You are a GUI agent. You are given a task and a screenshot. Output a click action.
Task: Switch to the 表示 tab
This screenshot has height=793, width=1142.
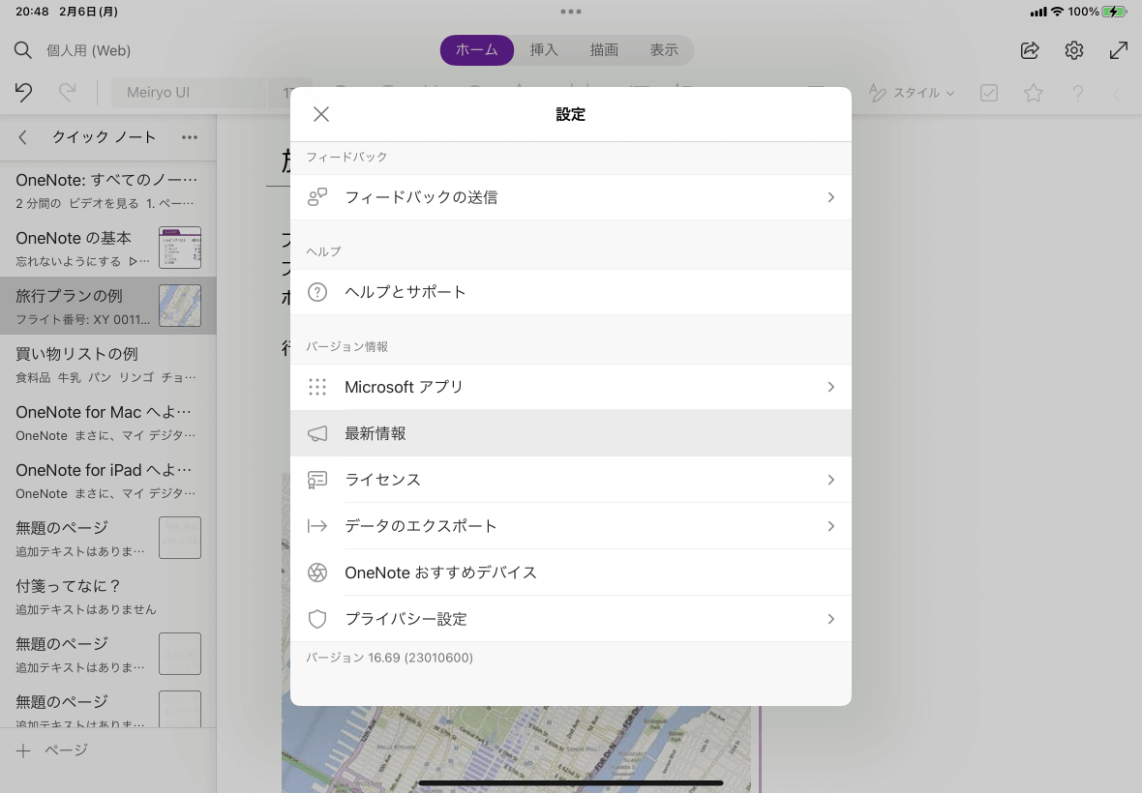pyautogui.click(x=664, y=50)
